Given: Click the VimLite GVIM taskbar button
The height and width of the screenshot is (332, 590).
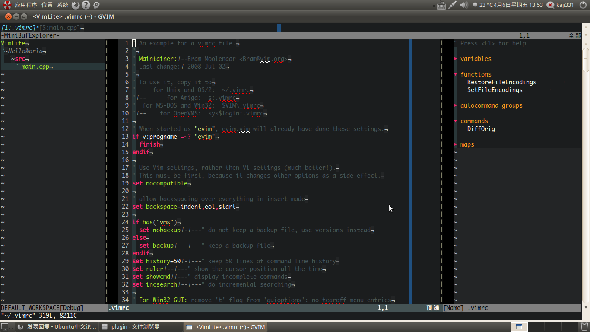Looking at the screenshot, I should coord(225,327).
